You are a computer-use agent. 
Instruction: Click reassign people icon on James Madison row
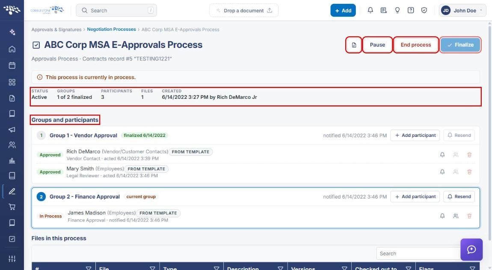(456, 216)
